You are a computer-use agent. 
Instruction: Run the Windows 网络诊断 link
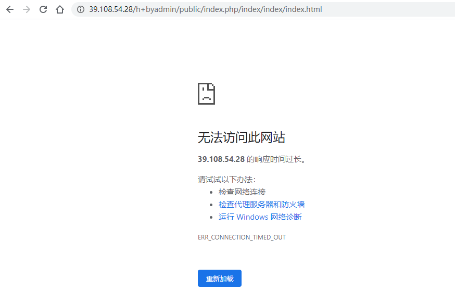tap(260, 217)
